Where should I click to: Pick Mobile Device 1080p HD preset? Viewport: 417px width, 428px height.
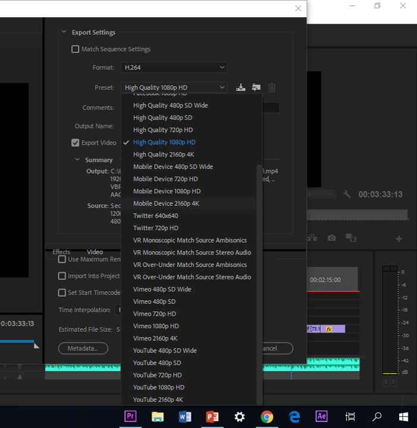189,191
